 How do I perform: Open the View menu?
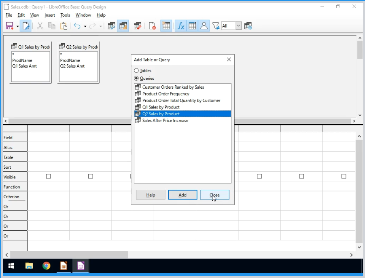[34, 15]
